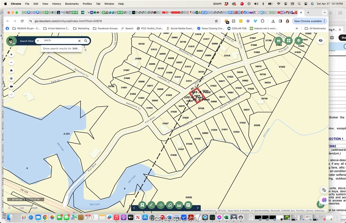The width and height of the screenshot is (346, 223).
Task: Click the Find My Location button
Action: tap(11, 79)
